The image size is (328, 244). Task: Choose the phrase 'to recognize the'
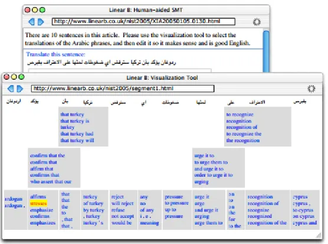(x=244, y=134)
